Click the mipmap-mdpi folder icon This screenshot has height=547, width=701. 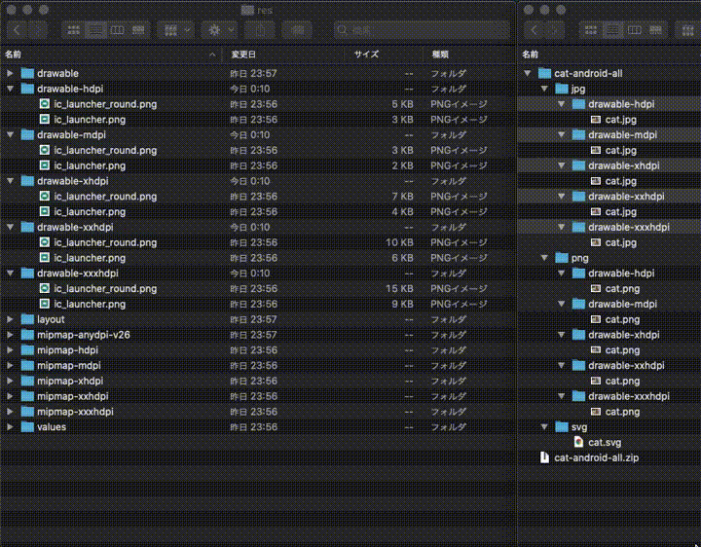(x=27, y=366)
